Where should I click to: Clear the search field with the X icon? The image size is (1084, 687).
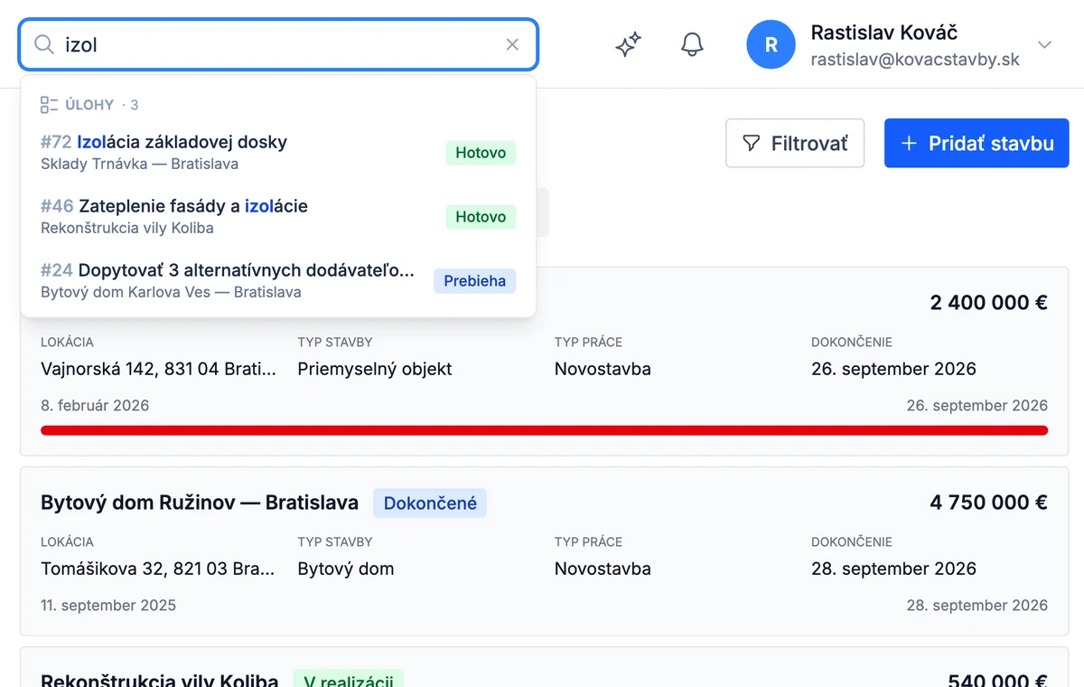click(x=512, y=44)
